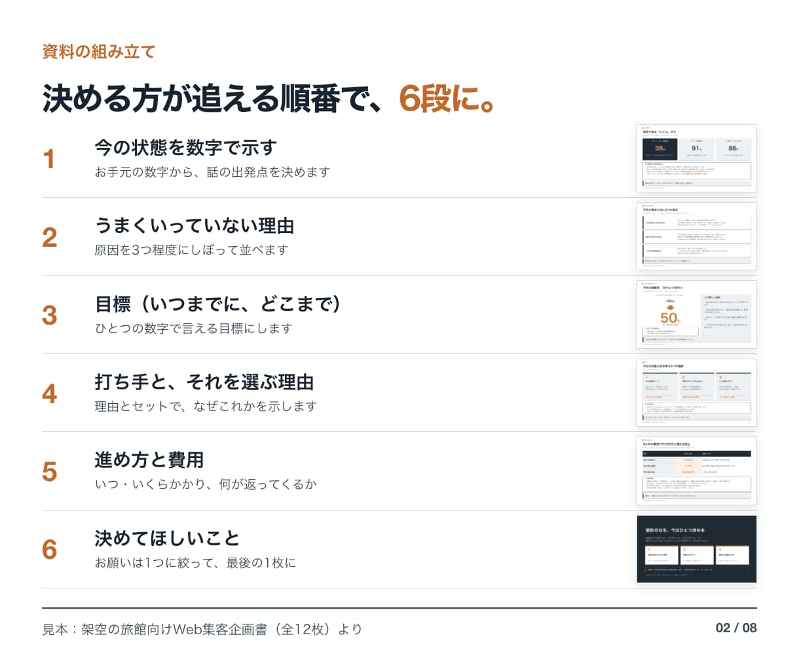This screenshot has height=665, width=799.
Task: Select the dark thumbnail beside 決めてほしいこと
Action: point(697,549)
